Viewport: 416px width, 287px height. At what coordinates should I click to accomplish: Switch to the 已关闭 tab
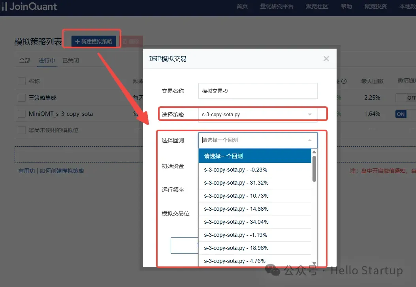71,60
